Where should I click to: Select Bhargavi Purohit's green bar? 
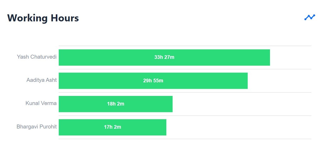112,127
